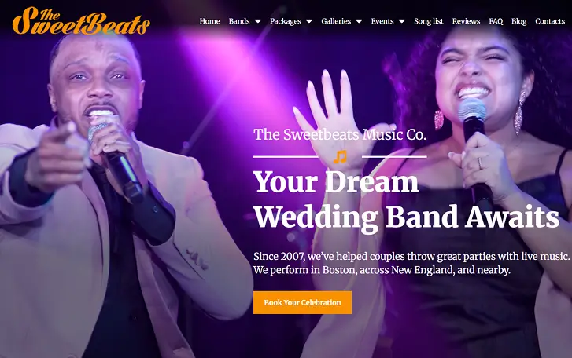Visit the Blog page
The width and height of the screenshot is (572, 358).
519,21
